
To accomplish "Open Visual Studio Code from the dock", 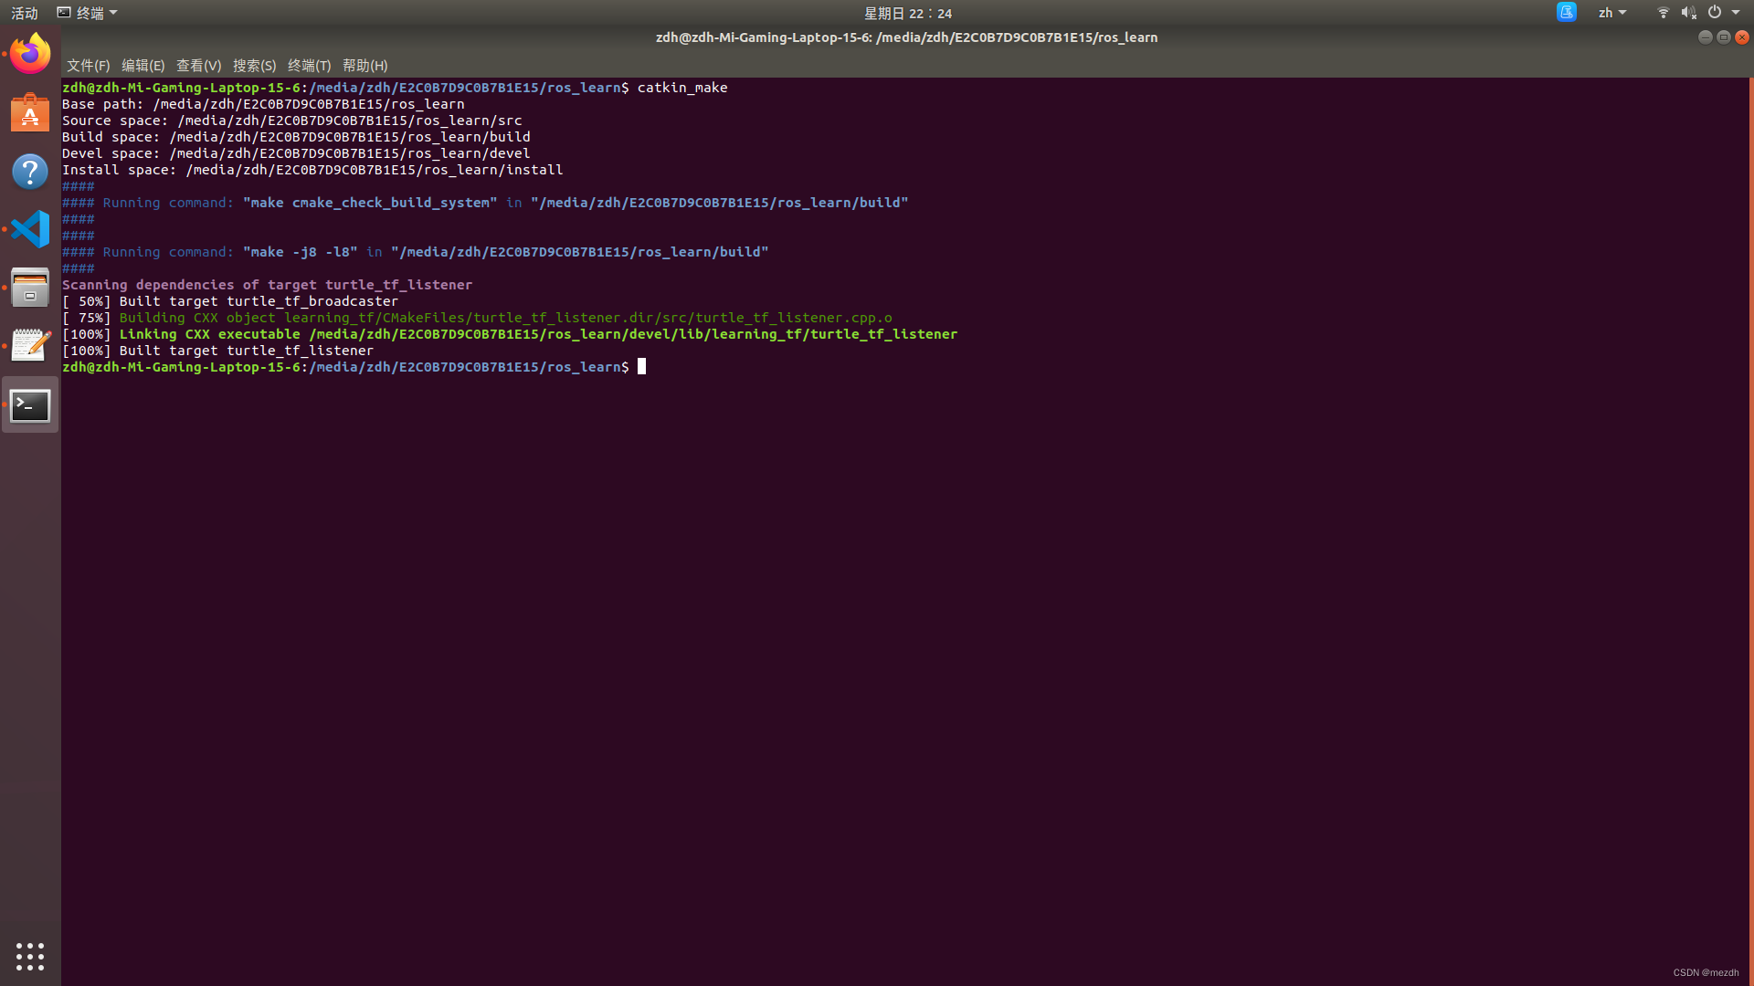I will [30, 229].
